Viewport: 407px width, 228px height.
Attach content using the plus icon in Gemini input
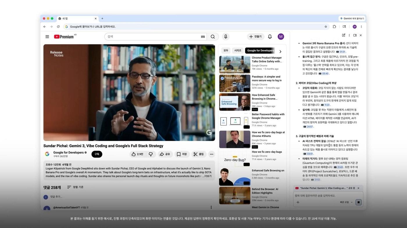298,202
